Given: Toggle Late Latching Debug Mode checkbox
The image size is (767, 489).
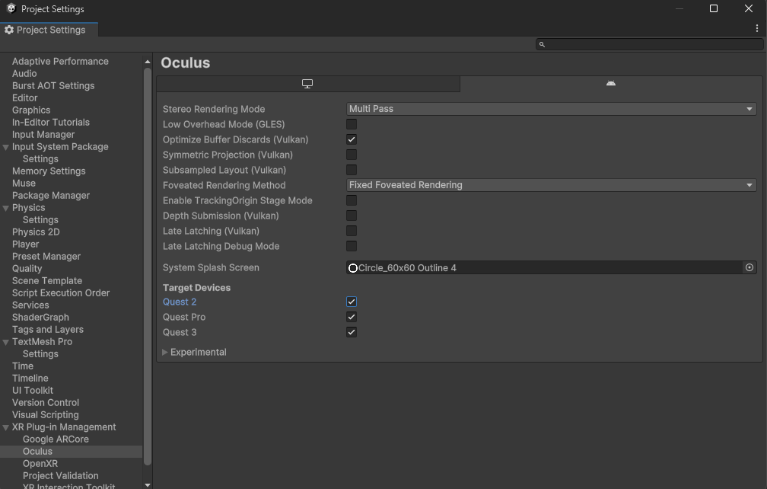Looking at the screenshot, I should 352,246.
